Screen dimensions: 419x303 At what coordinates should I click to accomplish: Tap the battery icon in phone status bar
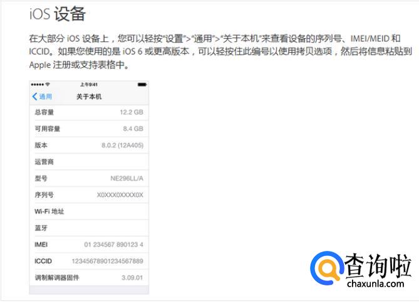pyautogui.click(x=142, y=85)
